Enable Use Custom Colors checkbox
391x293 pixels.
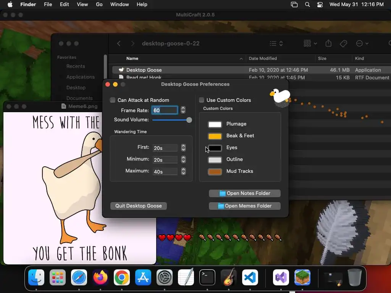click(202, 100)
